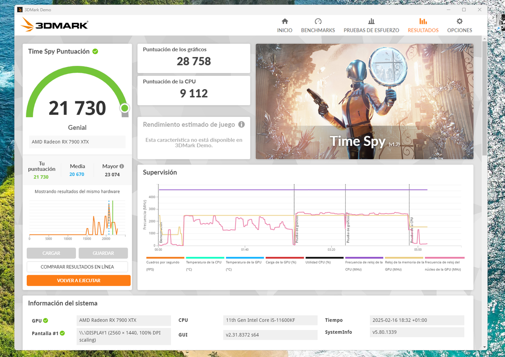The image size is (505, 357).
Task: Open the Benchmarks gauge icon
Action: 318,21
